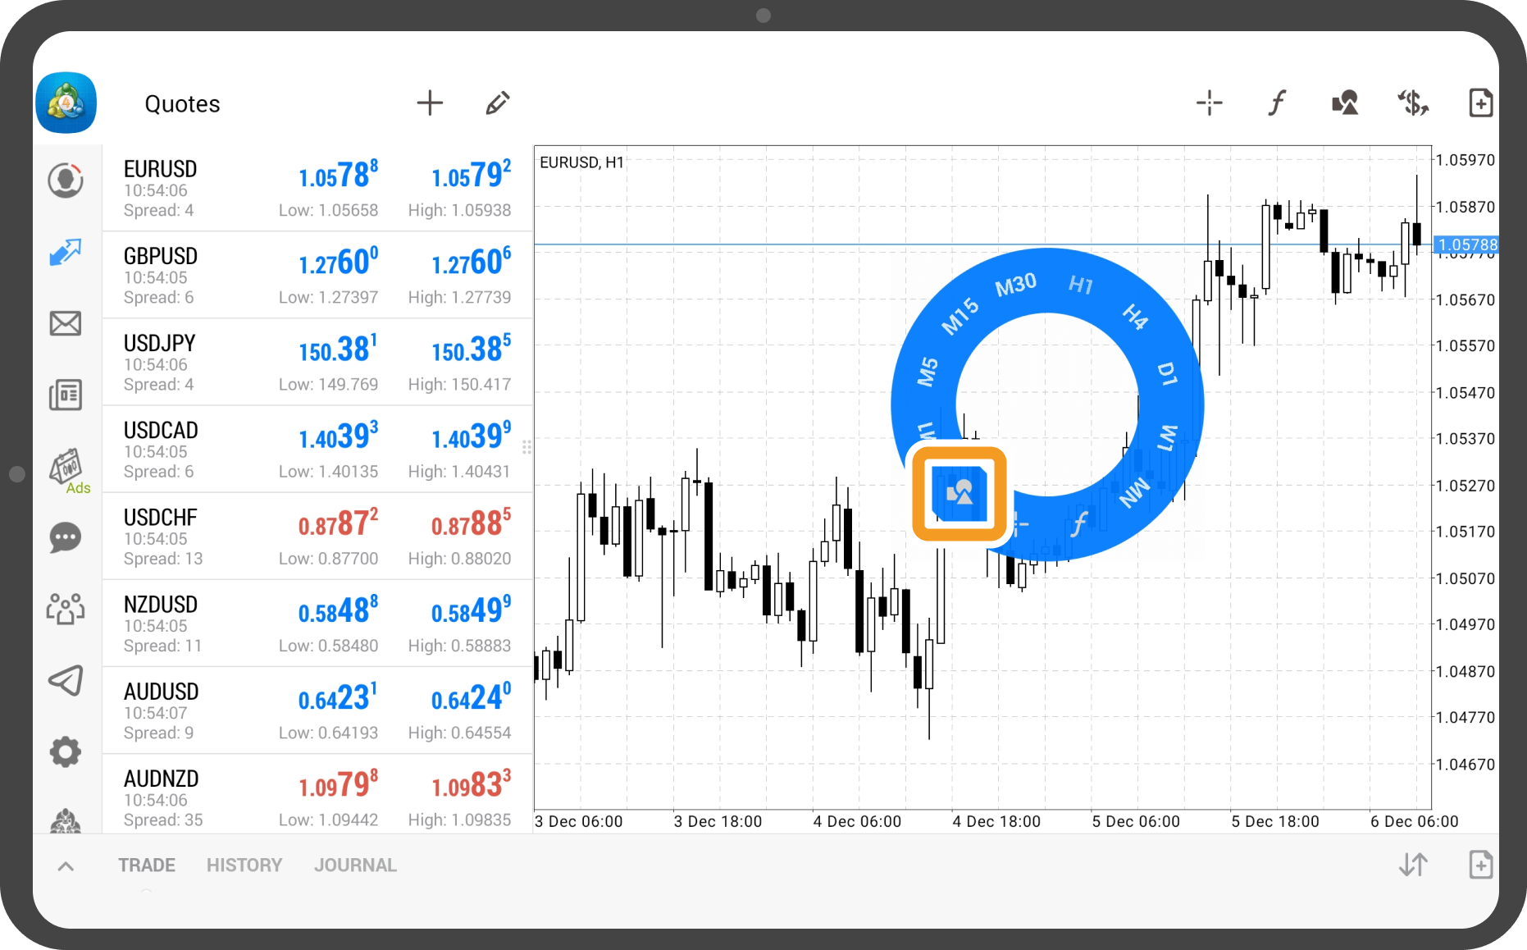This screenshot has height=950, width=1527.
Task: Open objects shapes icon in top toolbar
Action: 1345,103
